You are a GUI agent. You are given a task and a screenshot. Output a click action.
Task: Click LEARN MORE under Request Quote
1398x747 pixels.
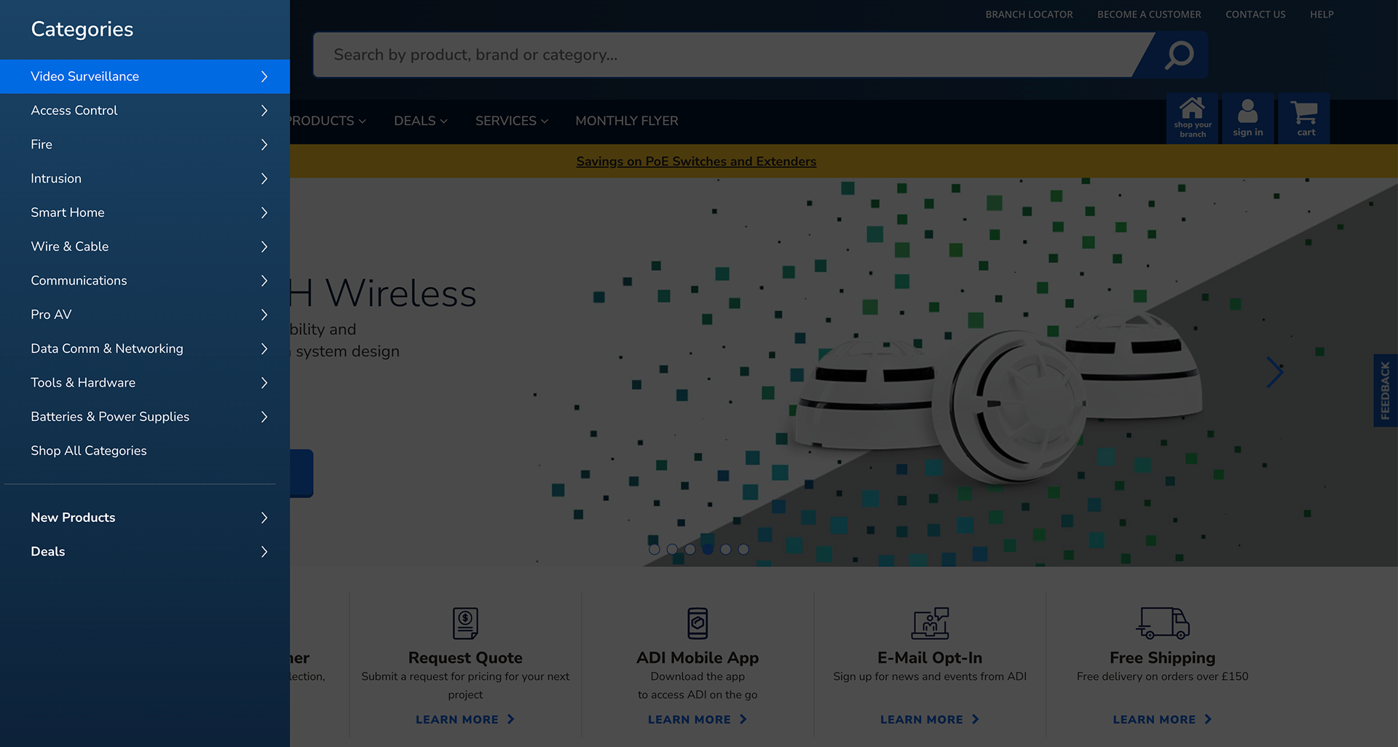pyautogui.click(x=465, y=719)
